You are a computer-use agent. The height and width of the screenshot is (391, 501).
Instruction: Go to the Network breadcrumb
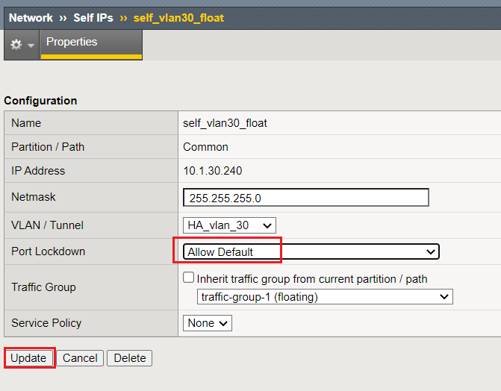(31, 18)
